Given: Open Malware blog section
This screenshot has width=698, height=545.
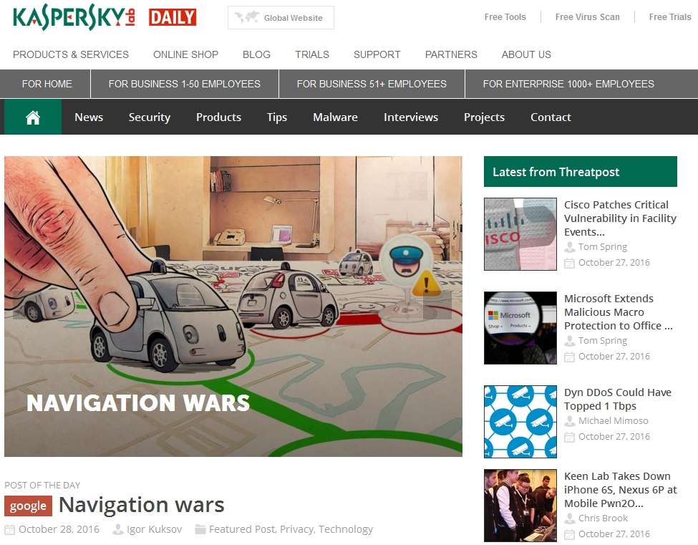Looking at the screenshot, I should (335, 117).
